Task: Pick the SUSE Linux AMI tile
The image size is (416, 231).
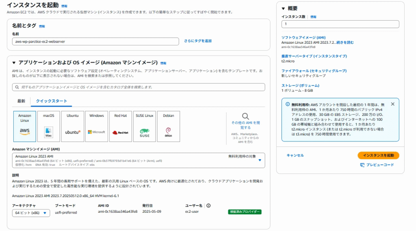Action: [144, 126]
